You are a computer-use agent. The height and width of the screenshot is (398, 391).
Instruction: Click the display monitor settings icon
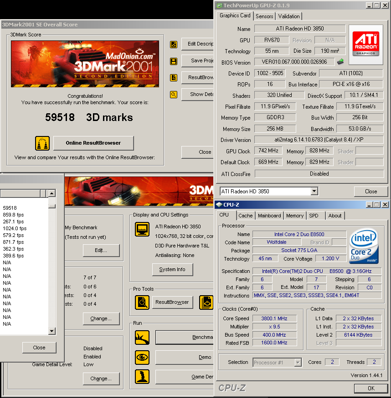142,229
